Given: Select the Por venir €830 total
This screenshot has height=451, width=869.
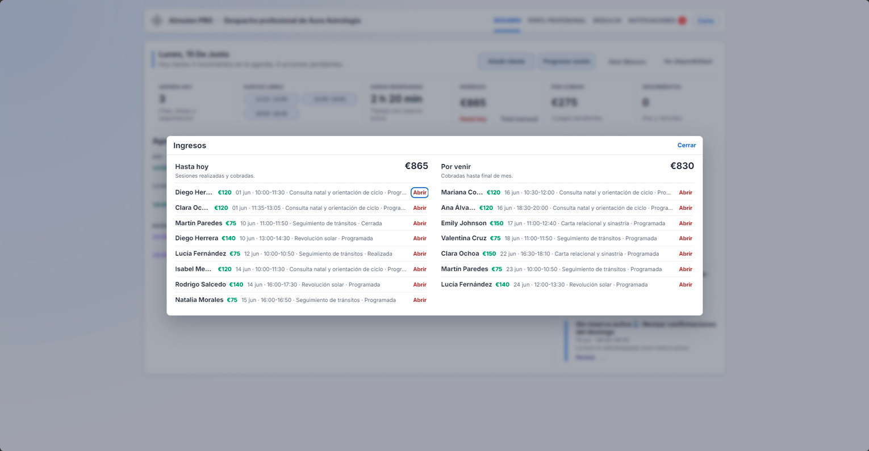Looking at the screenshot, I should pos(682,166).
